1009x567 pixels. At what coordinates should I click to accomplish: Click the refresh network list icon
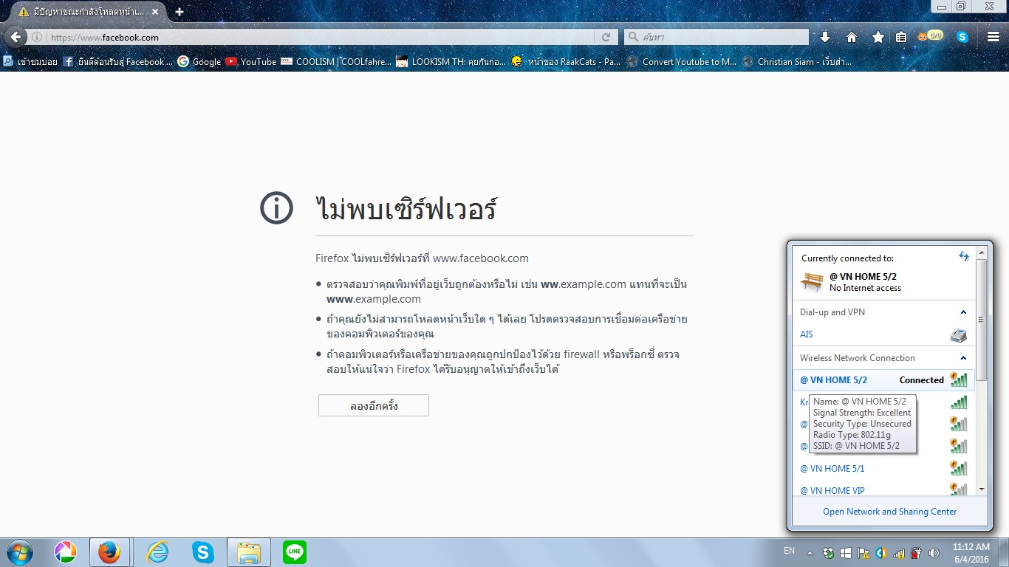pyautogui.click(x=963, y=257)
